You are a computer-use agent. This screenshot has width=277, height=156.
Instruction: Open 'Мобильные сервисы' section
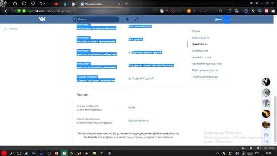205,70
